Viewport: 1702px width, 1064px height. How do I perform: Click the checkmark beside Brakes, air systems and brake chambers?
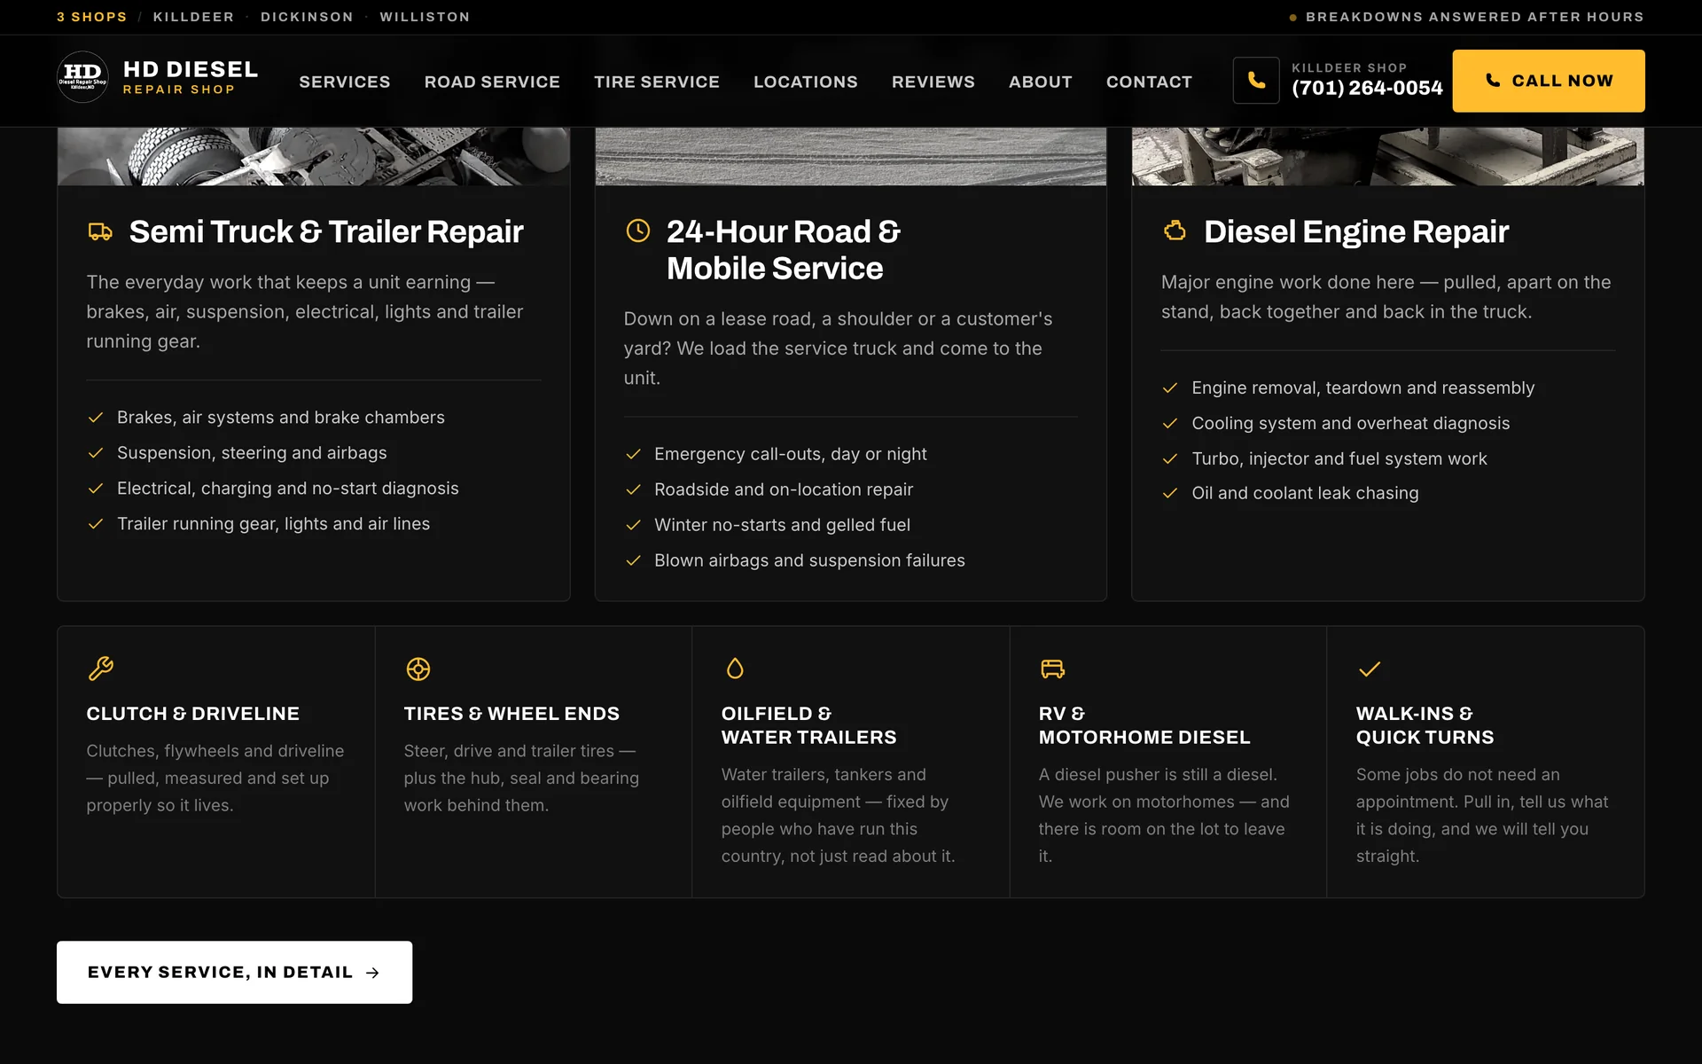click(x=96, y=418)
